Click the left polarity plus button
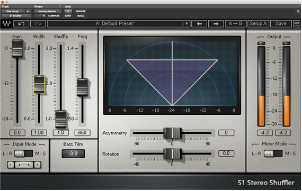Viewport: 302px width, 191px height. pyautogui.click(x=11, y=165)
